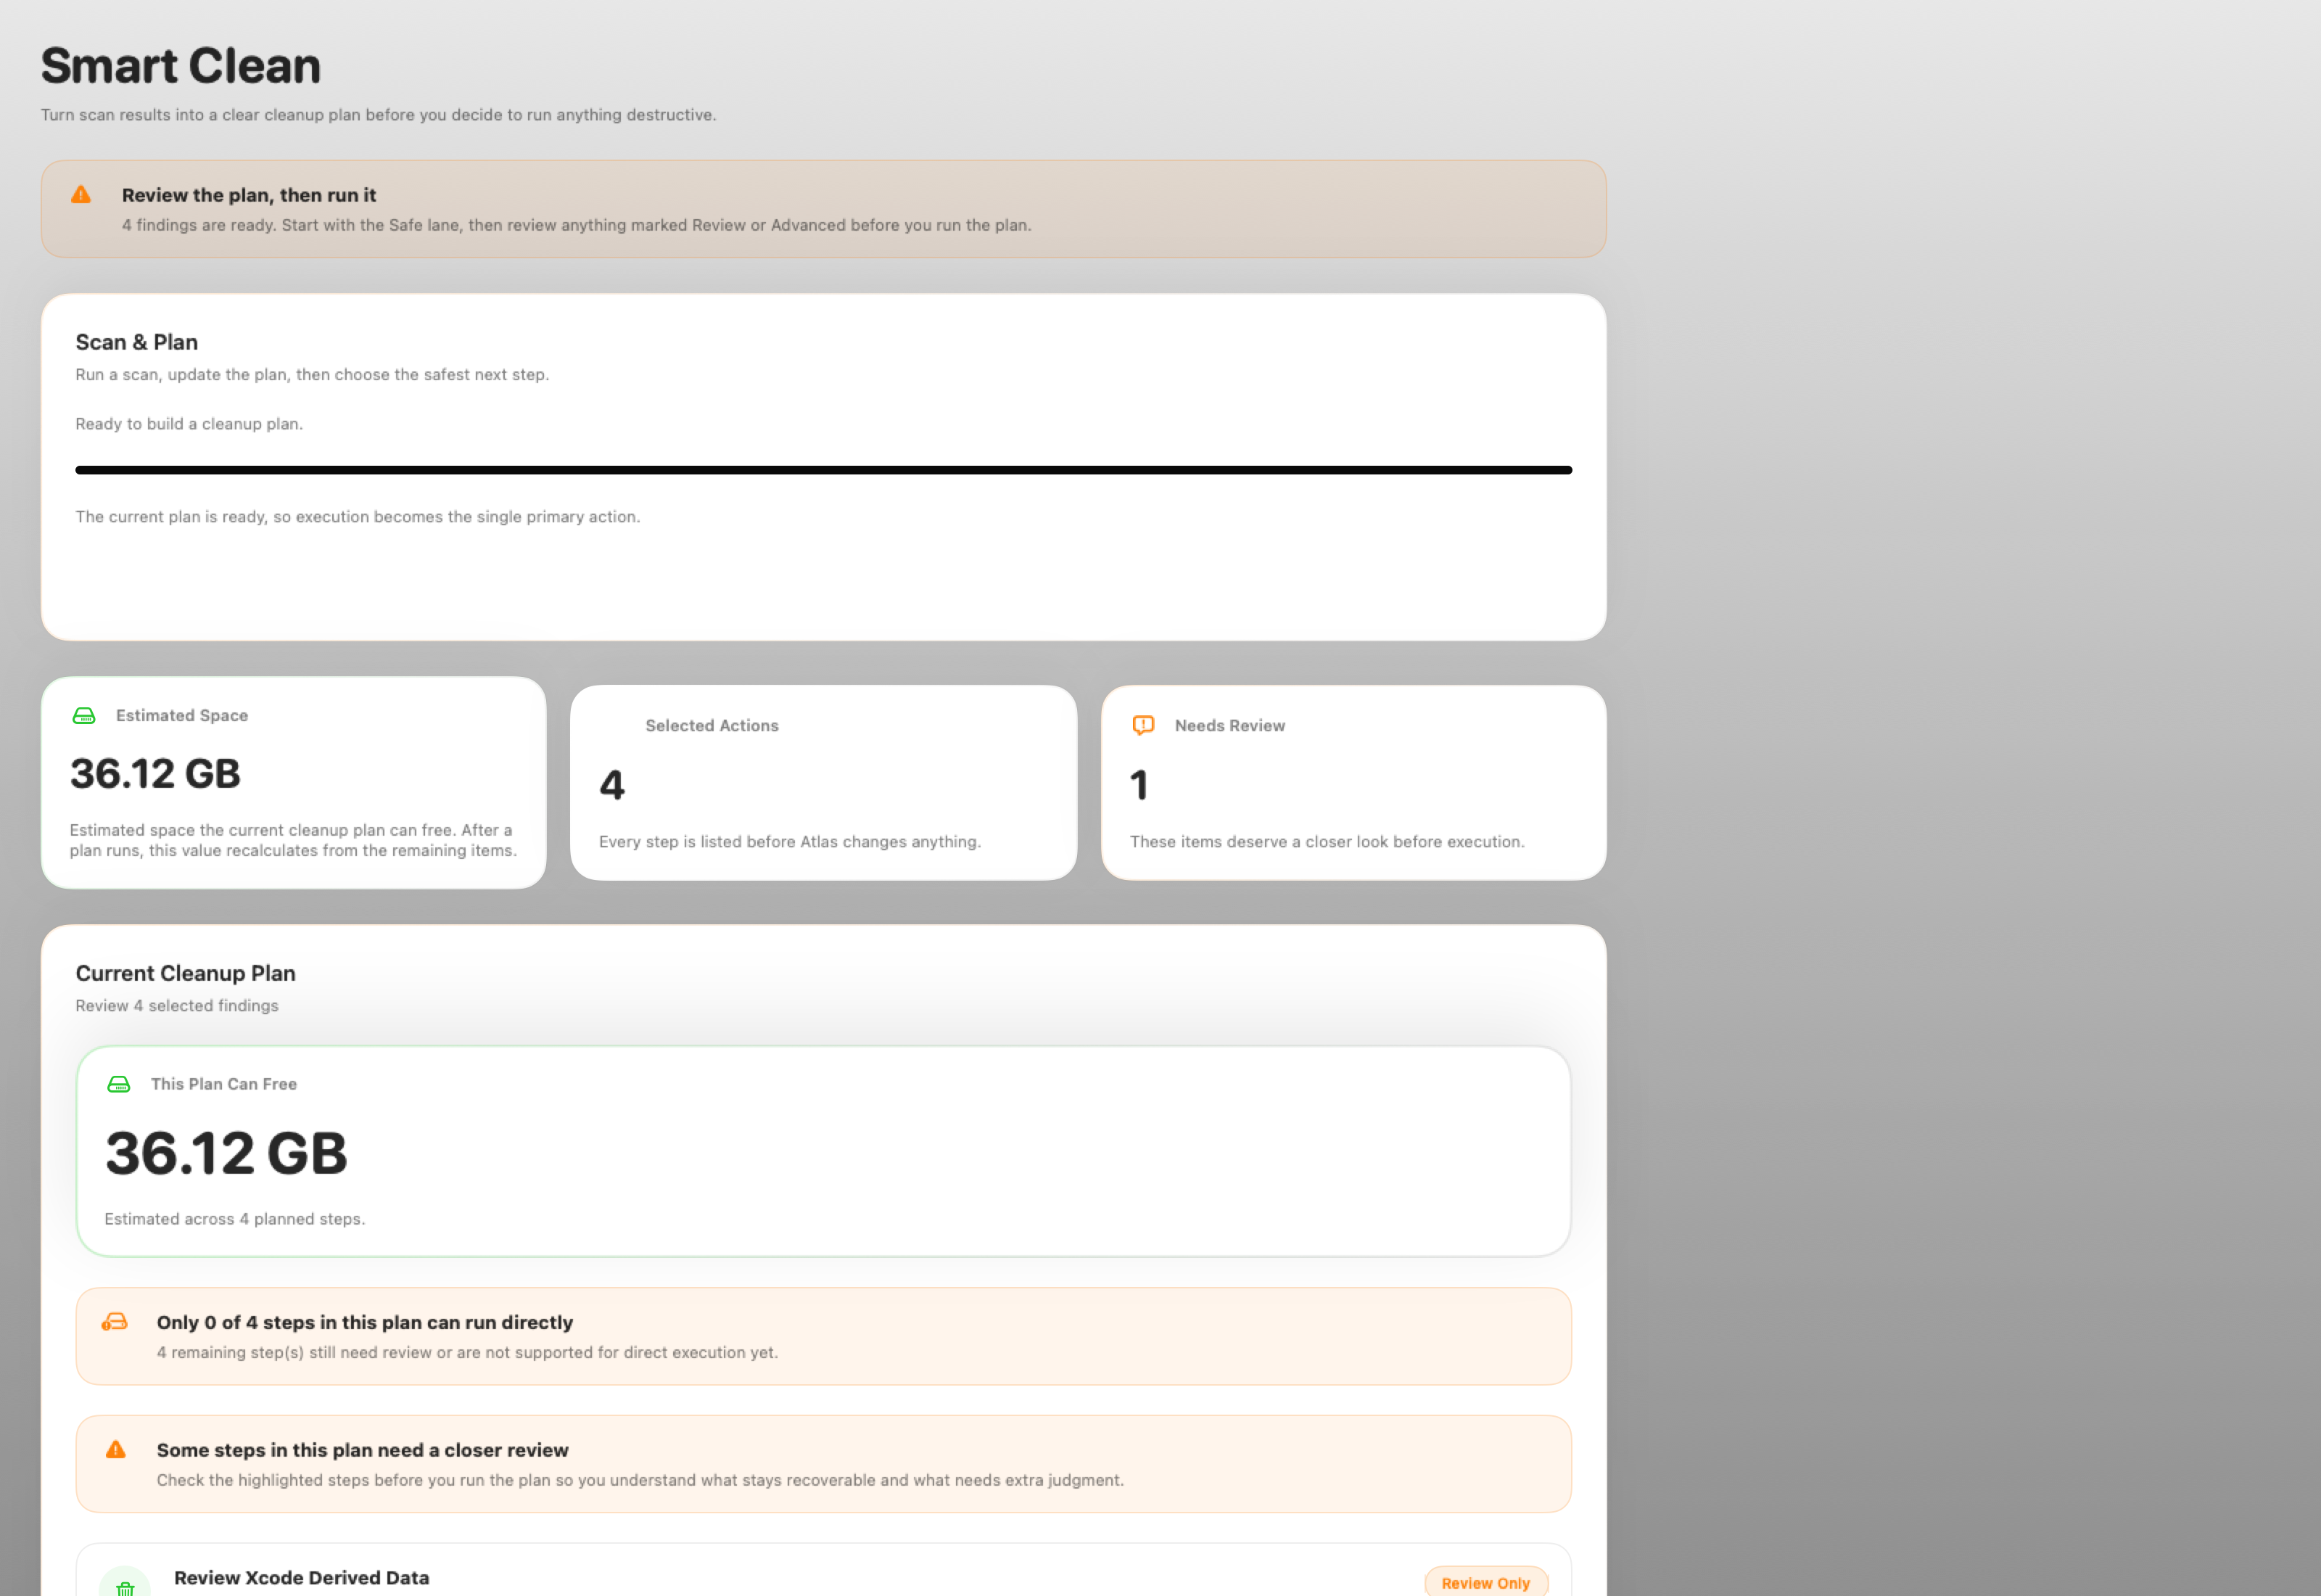Screen dimensions: 2321x1596
Task: Click the drive icon next to This Plan Can Free
Action: point(119,1084)
